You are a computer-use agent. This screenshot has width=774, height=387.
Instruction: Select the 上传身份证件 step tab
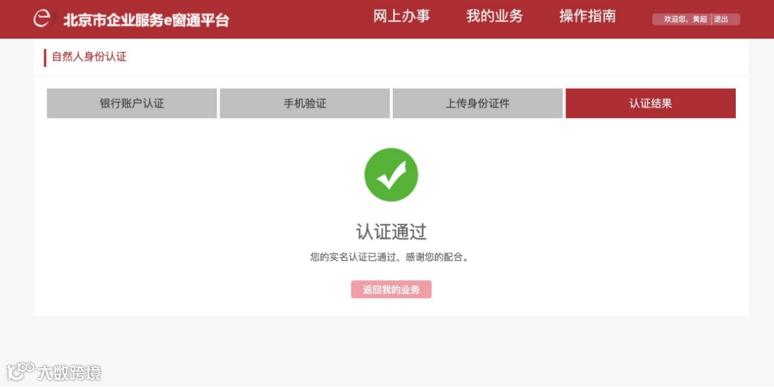pyautogui.click(x=477, y=103)
